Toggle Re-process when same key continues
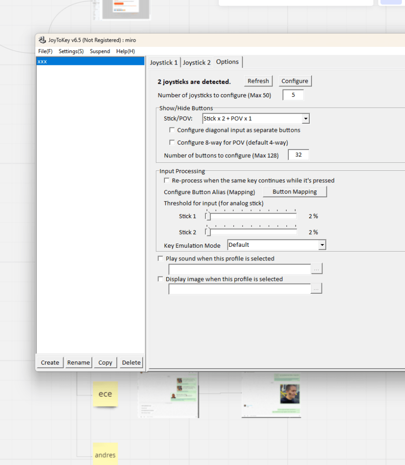 click(167, 180)
